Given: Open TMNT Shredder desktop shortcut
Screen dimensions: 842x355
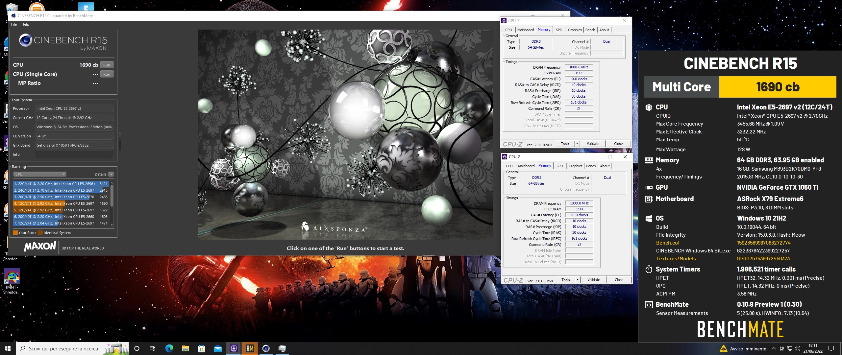Looking at the screenshot, I should pos(12,281).
